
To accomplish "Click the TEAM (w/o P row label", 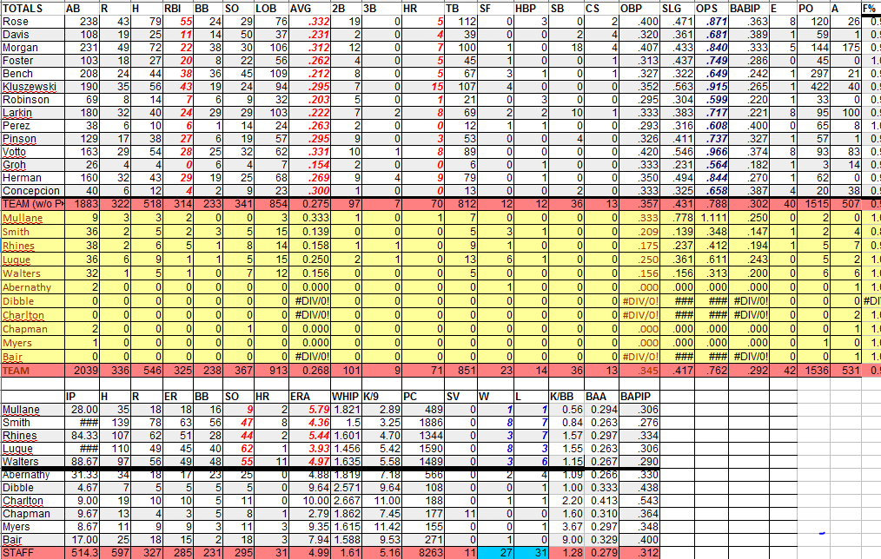I will pyautogui.click(x=33, y=204).
